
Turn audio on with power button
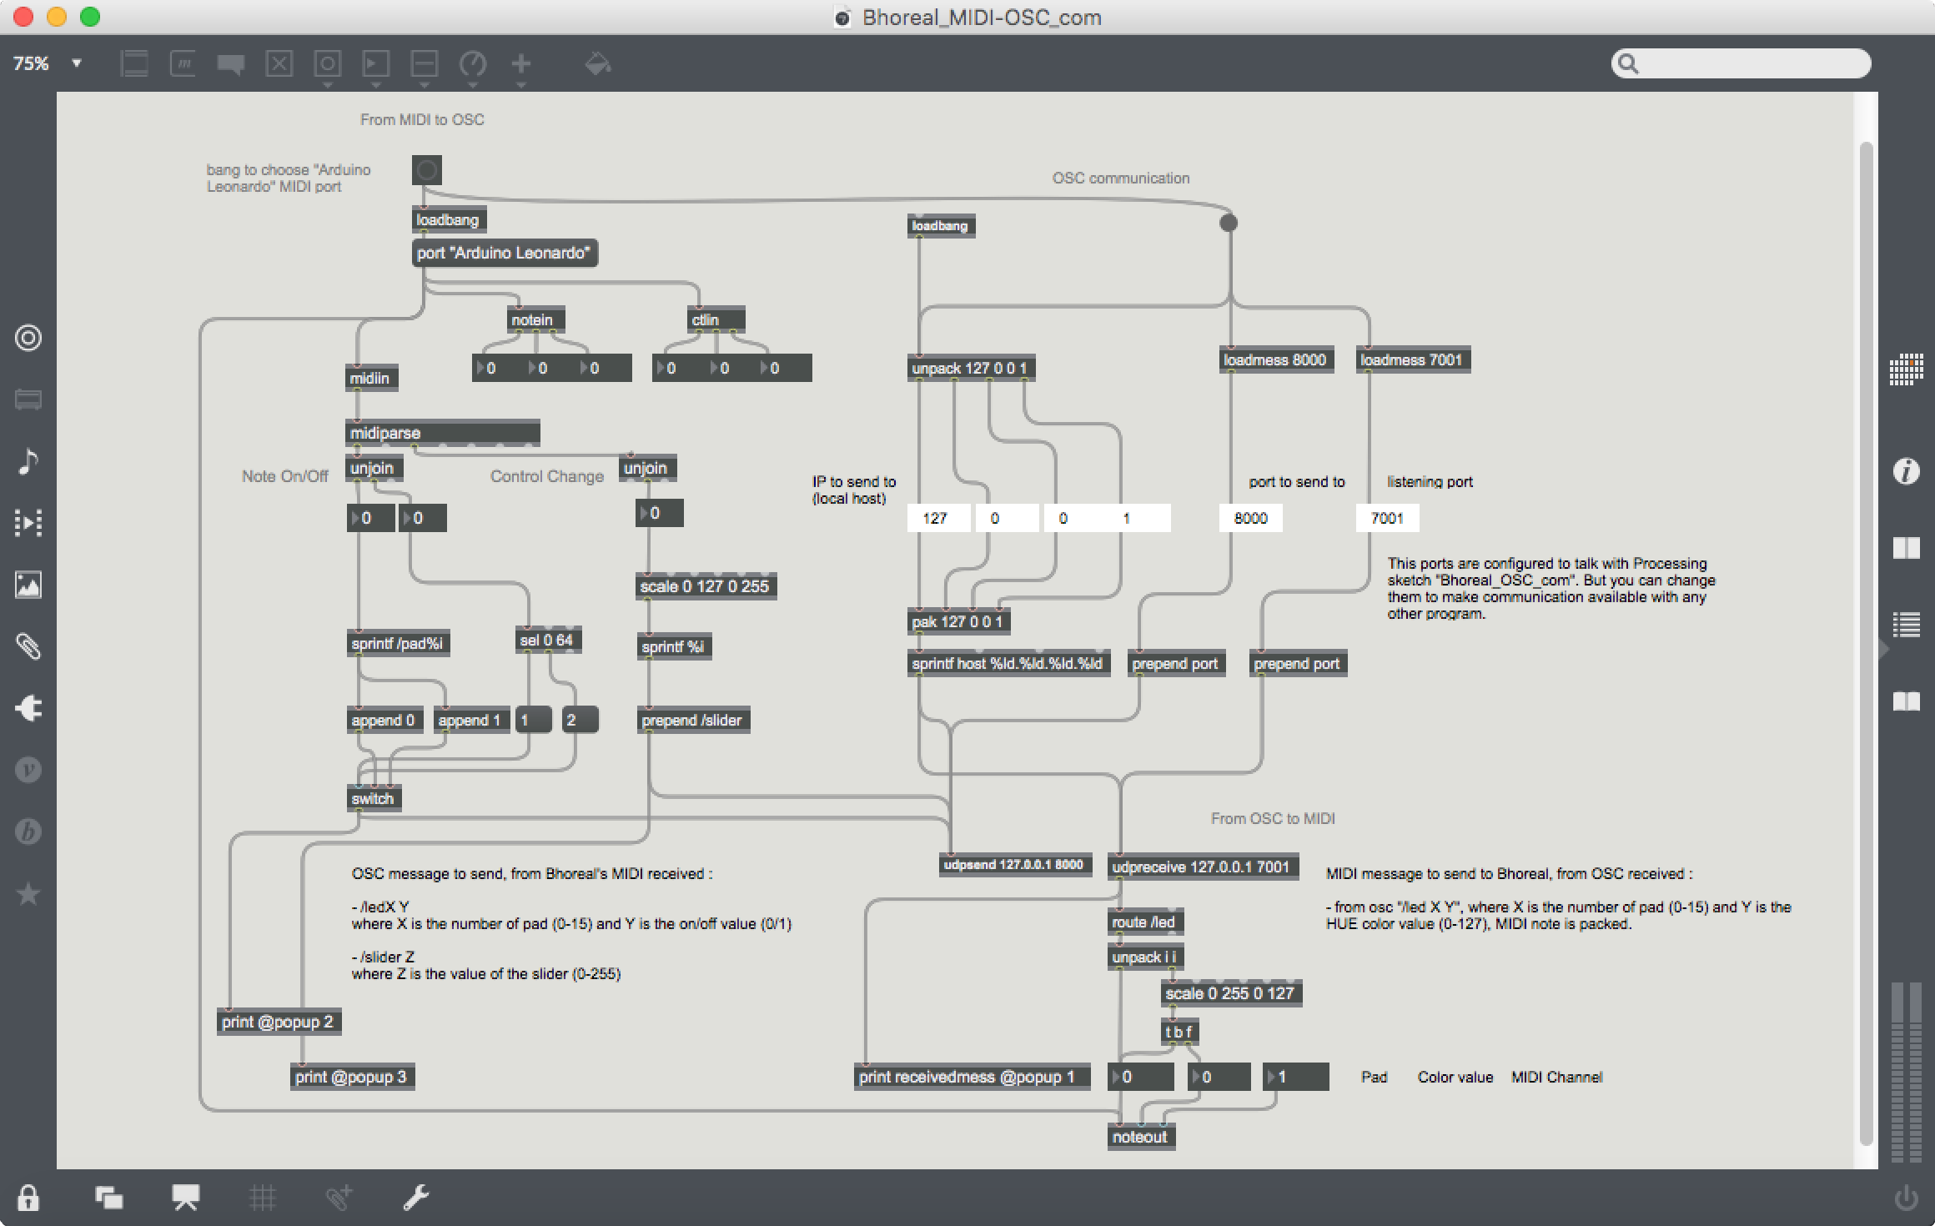[x=1906, y=1198]
